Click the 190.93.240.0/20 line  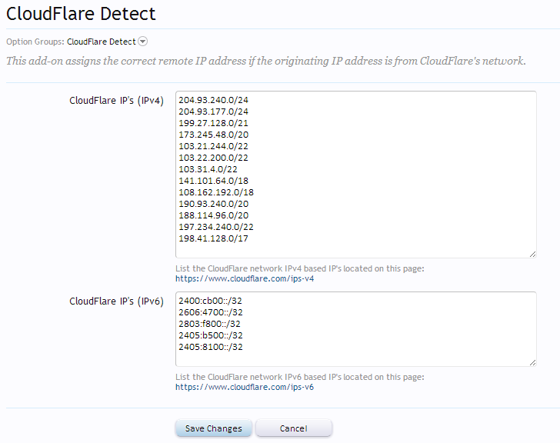(214, 204)
